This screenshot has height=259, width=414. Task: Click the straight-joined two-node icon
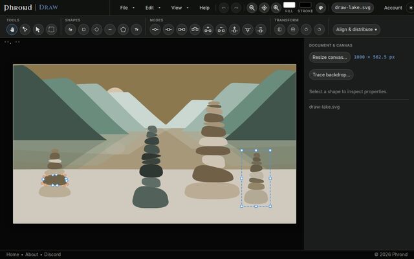[x=182, y=29]
